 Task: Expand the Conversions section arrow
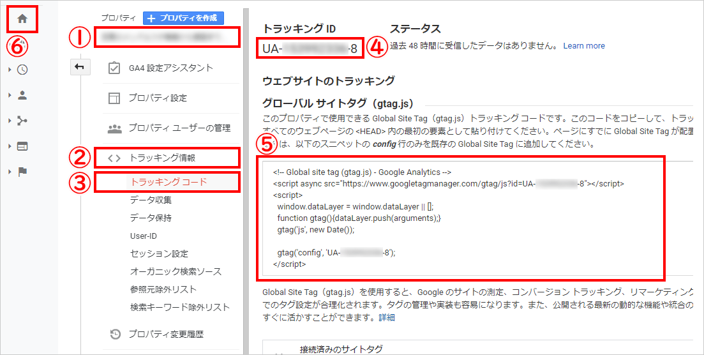tap(10, 172)
